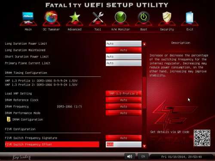Open the DRAM Reference Clock dropdown
215x161 pixels.
pyautogui.click(x=123, y=100)
